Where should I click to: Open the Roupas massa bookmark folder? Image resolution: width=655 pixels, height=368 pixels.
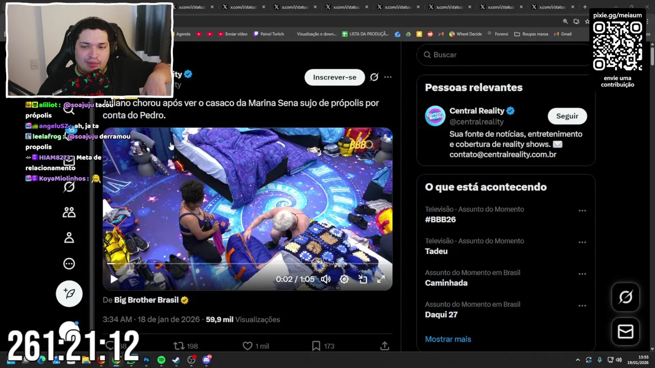[531, 34]
